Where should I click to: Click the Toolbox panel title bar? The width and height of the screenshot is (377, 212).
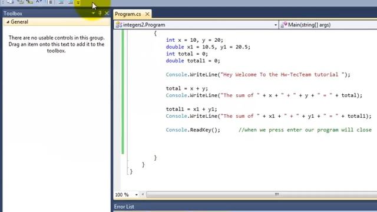point(57,14)
